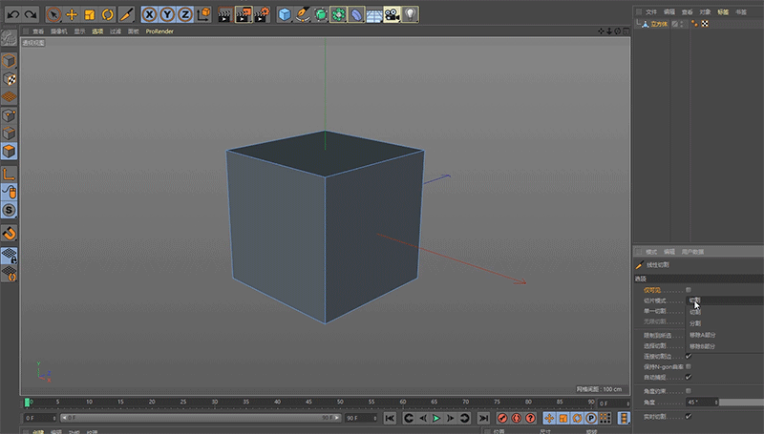764x434 pixels.
Task: Open the viewport display menu 显示
Action: 79,31
